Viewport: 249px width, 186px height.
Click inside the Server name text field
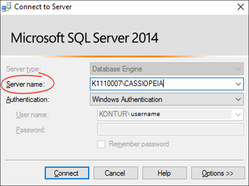161,84
